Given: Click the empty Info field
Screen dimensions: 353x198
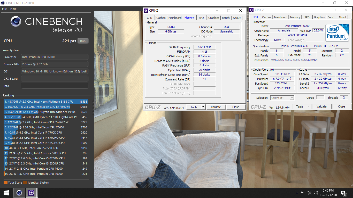Looking at the screenshot, I should 55,86.
